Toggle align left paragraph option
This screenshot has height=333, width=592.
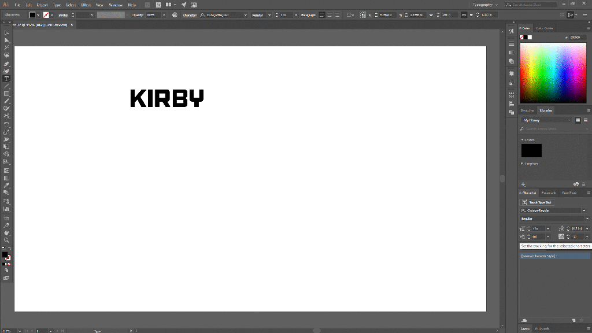(x=322, y=14)
